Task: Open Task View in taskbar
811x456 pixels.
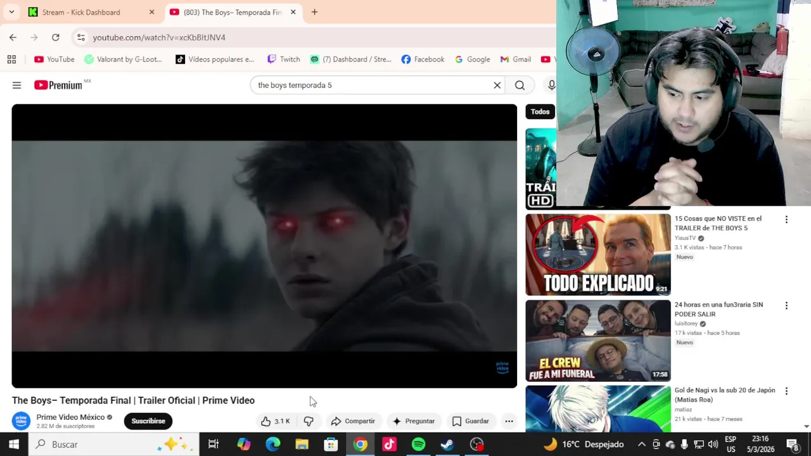Action: 214,445
